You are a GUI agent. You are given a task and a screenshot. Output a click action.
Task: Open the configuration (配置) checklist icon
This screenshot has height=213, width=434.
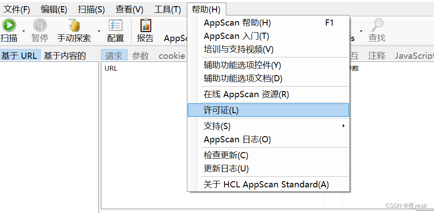(116, 25)
